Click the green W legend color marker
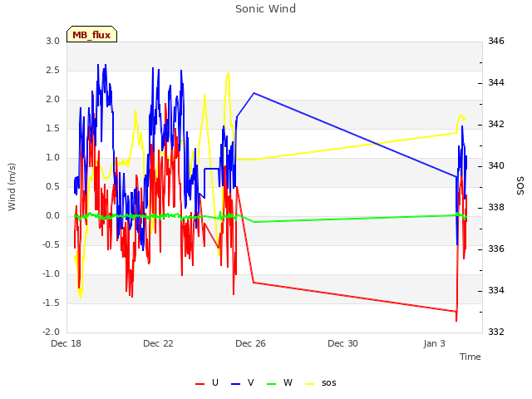The width and height of the screenshot is (532, 399). click(272, 384)
